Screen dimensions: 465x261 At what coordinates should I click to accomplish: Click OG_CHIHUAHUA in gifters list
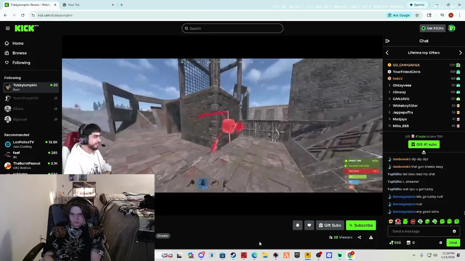click(x=406, y=65)
